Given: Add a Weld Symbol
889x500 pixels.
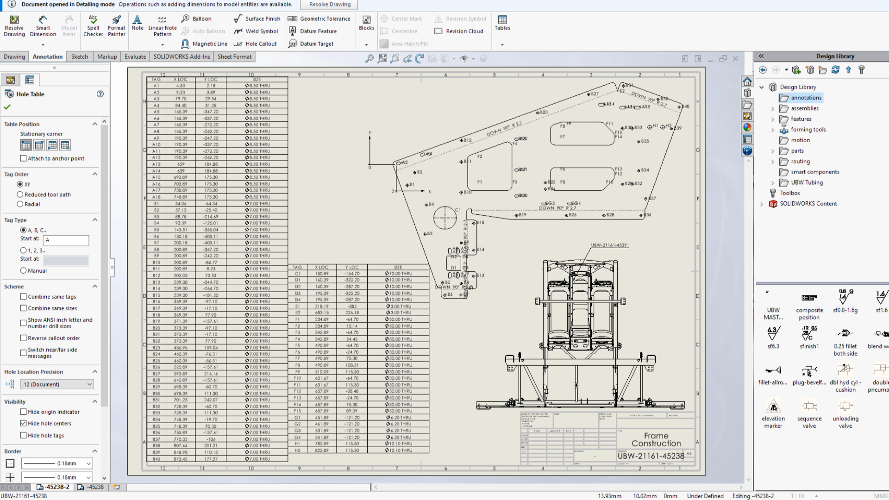Looking at the screenshot, I should tap(256, 31).
